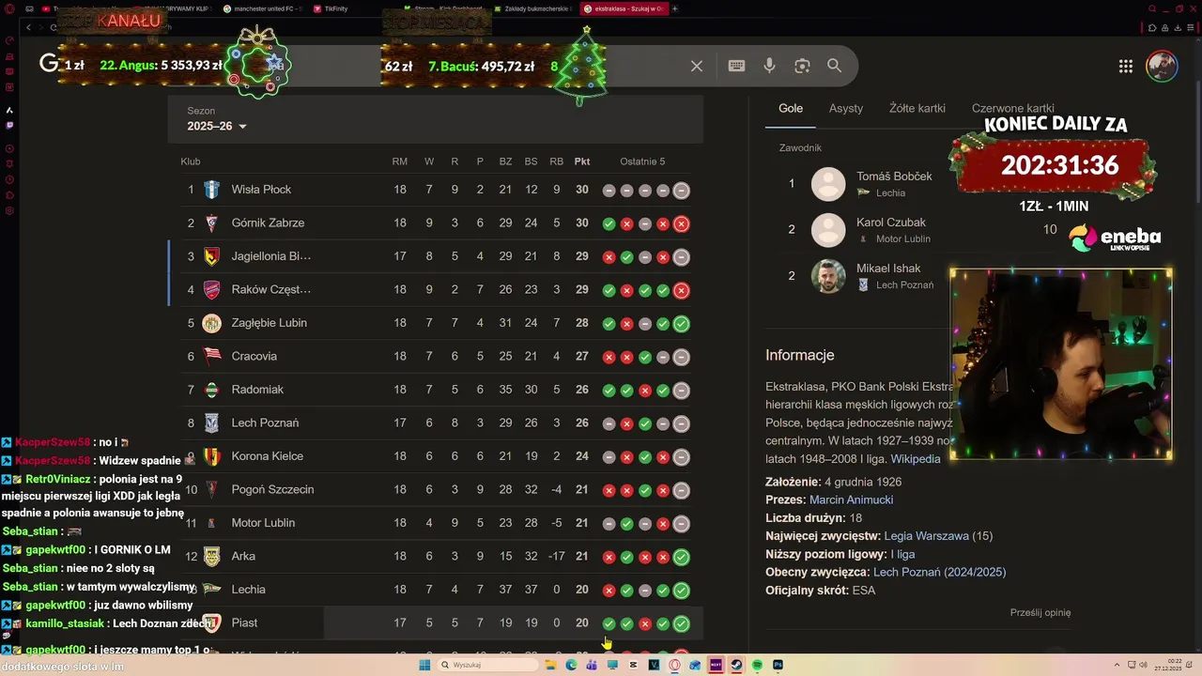Image resolution: width=1202 pixels, height=676 pixels.
Task: Select the Lechia row name
Action: click(x=249, y=590)
